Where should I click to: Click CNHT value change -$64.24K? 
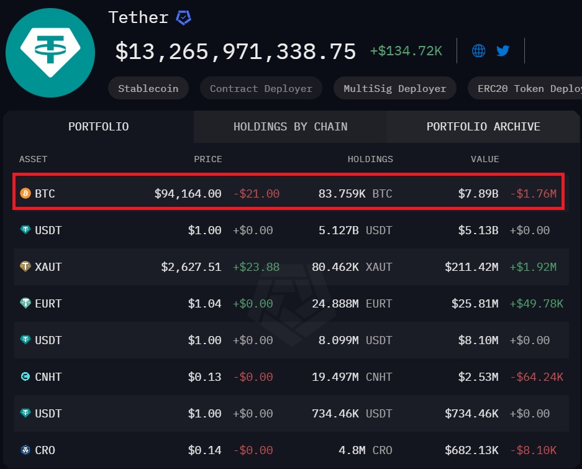537,377
